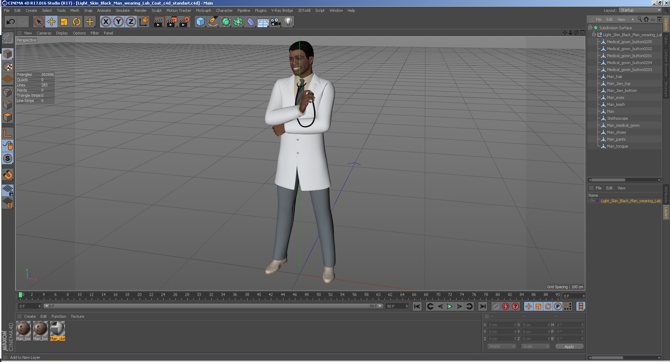The height and width of the screenshot is (362, 670).
Task: Click Make Editable icon in left toolbar
Action: [x=8, y=38]
